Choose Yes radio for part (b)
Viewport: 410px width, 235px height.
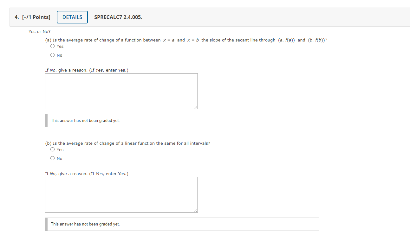[53, 149]
